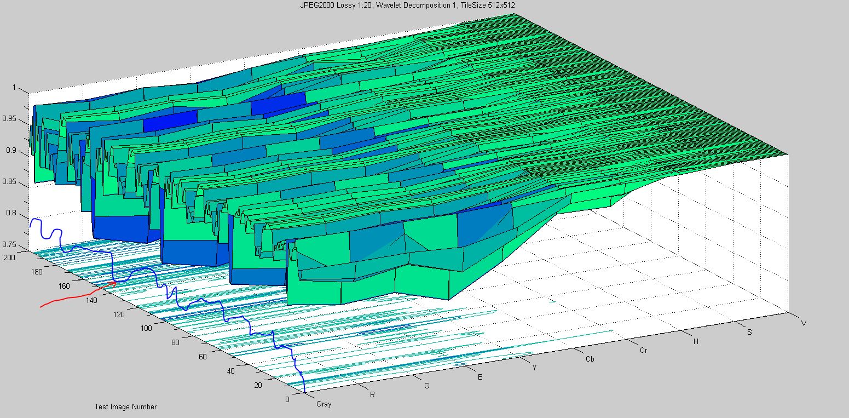Select the 'Y' channel tick label
This screenshot has height=418, width=849.
coord(534,368)
